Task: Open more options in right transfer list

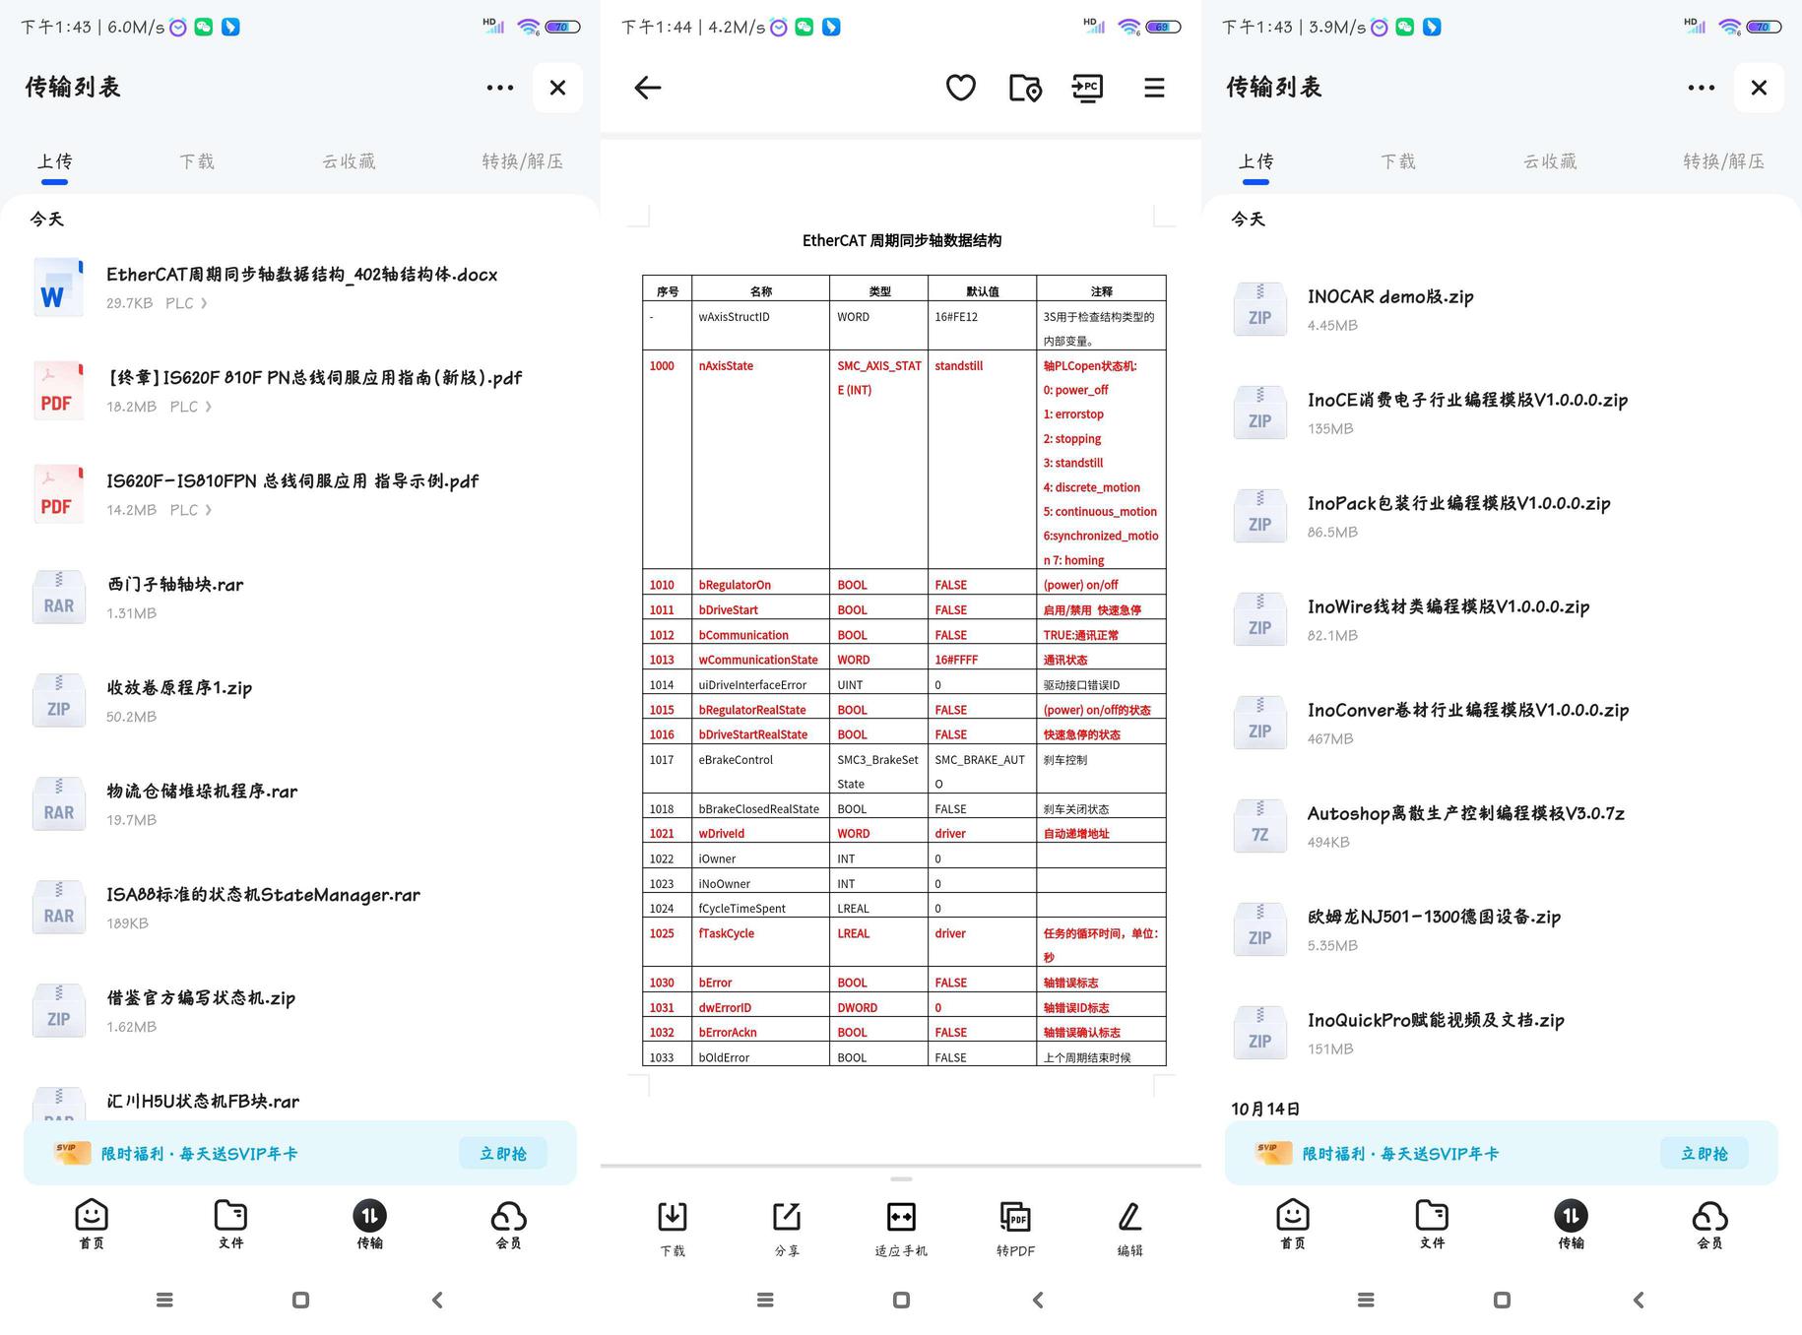Action: tap(1701, 88)
